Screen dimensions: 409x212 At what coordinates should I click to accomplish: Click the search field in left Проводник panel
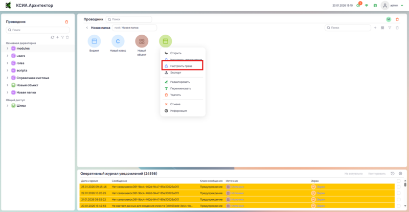coord(38,30)
